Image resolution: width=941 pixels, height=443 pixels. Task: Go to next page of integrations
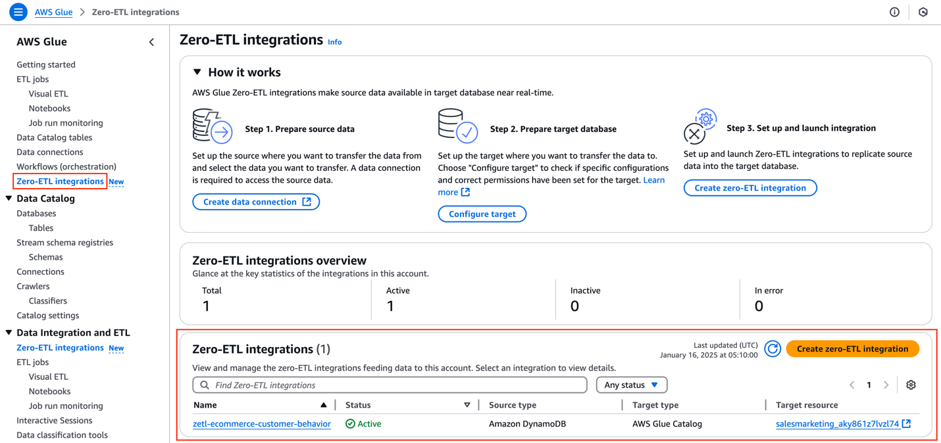tap(886, 385)
